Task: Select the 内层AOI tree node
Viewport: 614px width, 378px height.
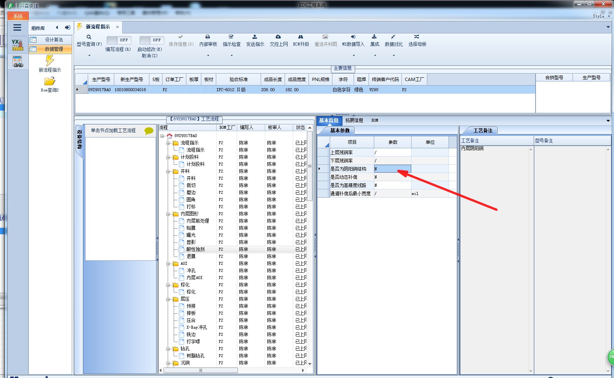Action: point(195,278)
